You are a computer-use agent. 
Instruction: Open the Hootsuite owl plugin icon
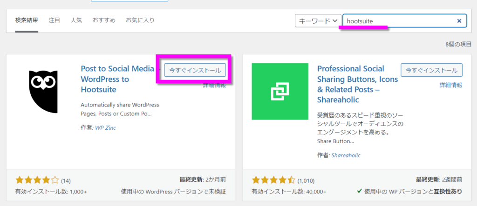tap(43, 92)
